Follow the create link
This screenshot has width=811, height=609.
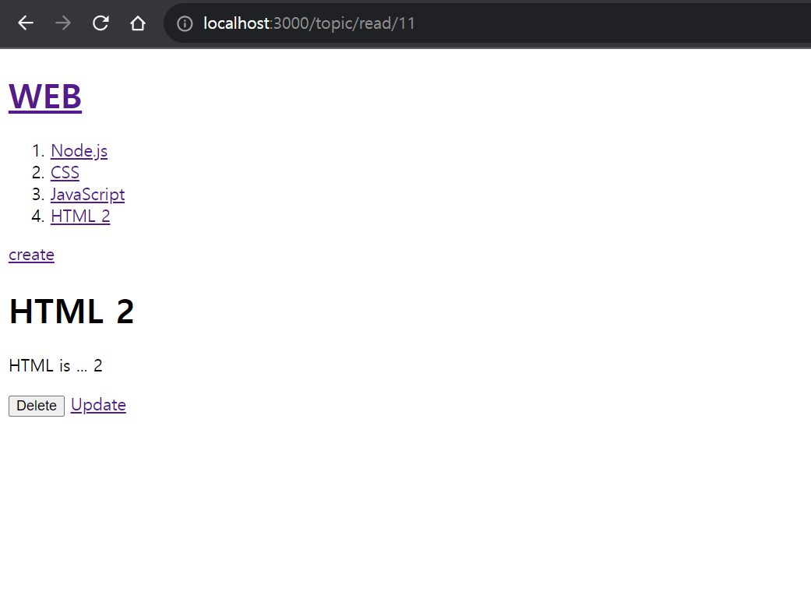click(x=31, y=255)
